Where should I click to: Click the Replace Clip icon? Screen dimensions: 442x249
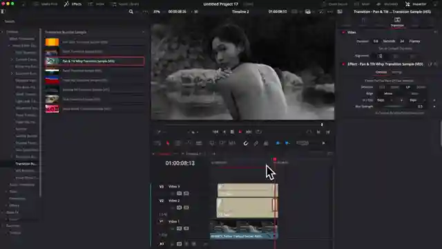coord(232,143)
